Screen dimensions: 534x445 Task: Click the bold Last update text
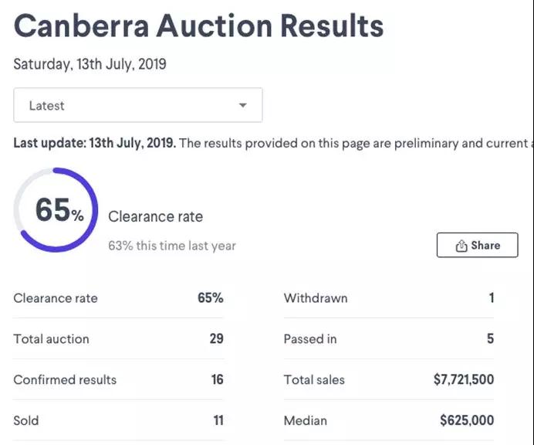[x=95, y=143]
